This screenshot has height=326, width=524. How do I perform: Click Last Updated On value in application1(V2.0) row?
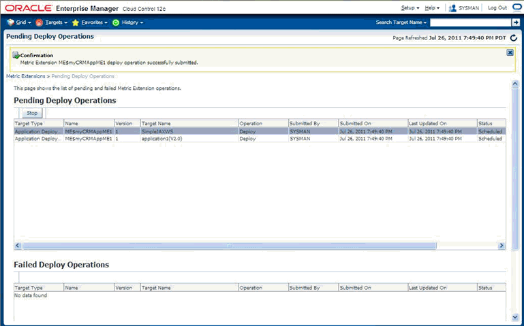(x=435, y=138)
